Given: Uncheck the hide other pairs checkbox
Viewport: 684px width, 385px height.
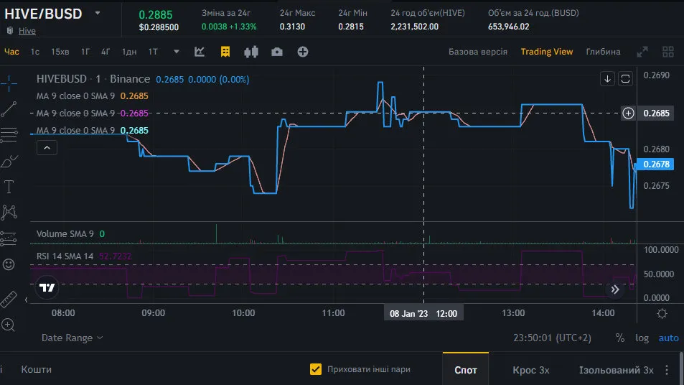Looking at the screenshot, I should [315, 369].
